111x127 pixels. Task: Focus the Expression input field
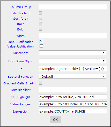pos(73,111)
